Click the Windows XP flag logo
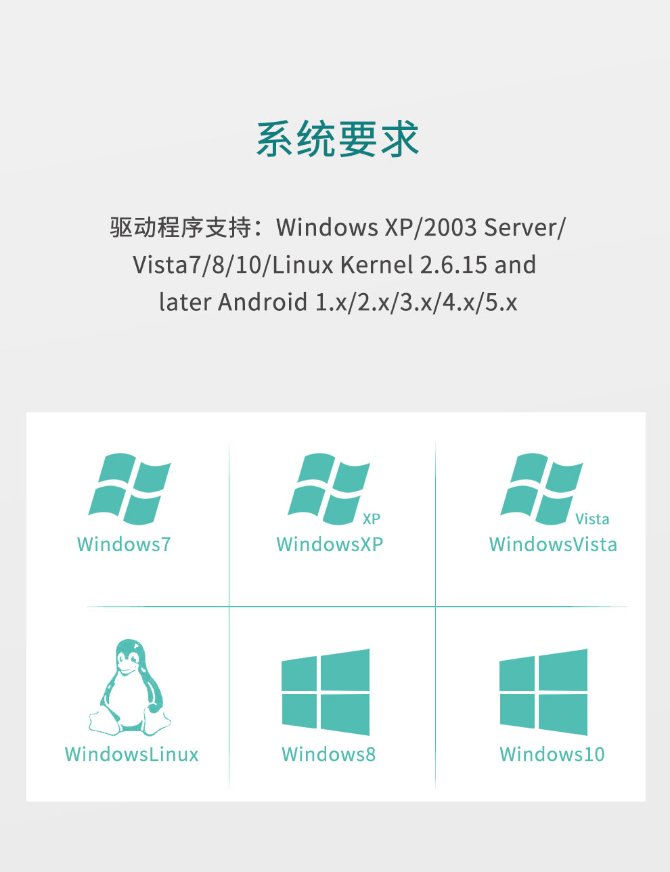Screen dimensions: 670x872 [328, 489]
